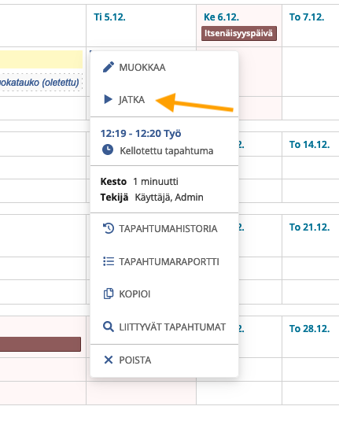Open the To 28.12. date link
The image size is (339, 421).
point(309,328)
